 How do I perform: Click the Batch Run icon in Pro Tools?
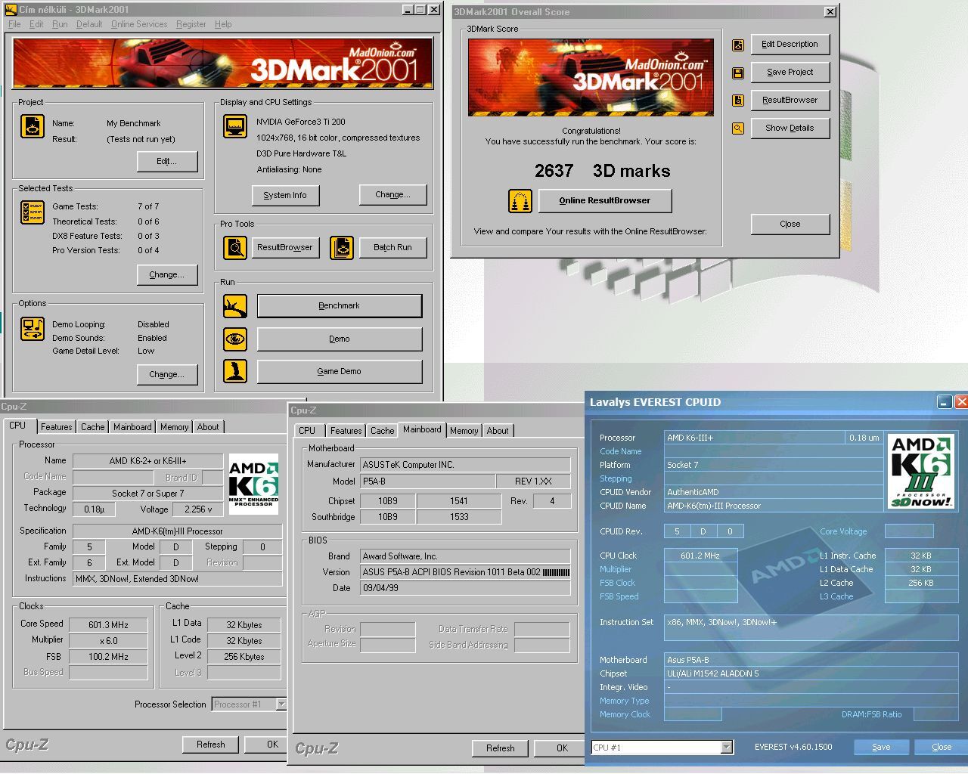coord(342,247)
